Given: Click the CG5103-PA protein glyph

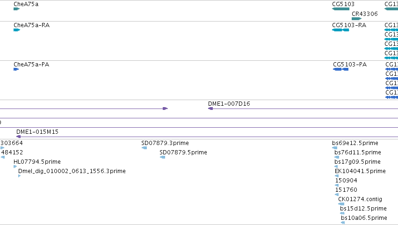Looking at the screenshot, I should tap(340, 69).
